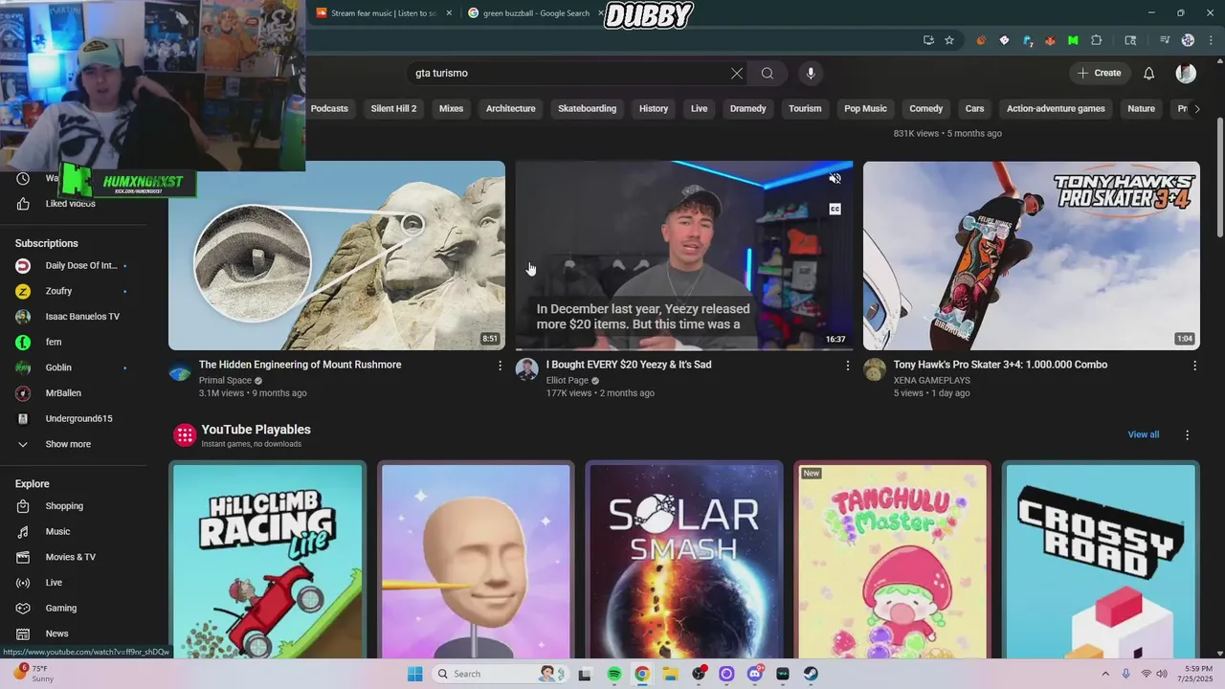Viewport: 1225px width, 689px height.
Task: Open Discord from the taskbar
Action: pyautogui.click(x=755, y=674)
